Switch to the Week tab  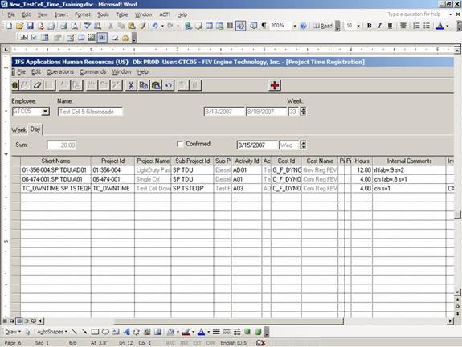click(x=18, y=130)
